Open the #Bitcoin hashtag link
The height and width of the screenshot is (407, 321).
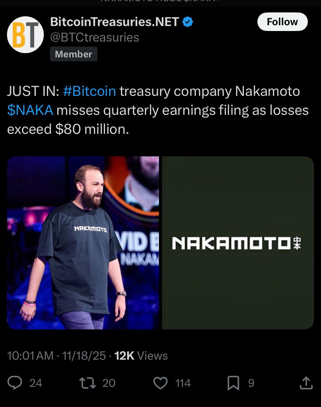(89, 91)
